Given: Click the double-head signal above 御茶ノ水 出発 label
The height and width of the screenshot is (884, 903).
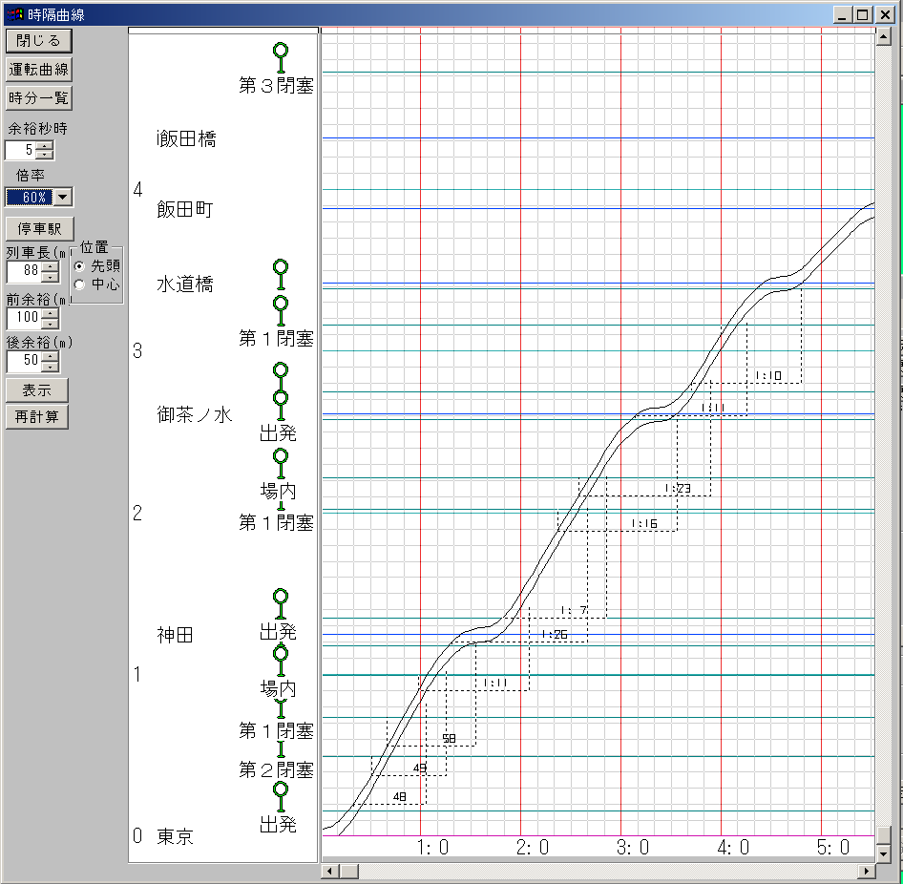Looking at the screenshot, I should coord(281,391).
